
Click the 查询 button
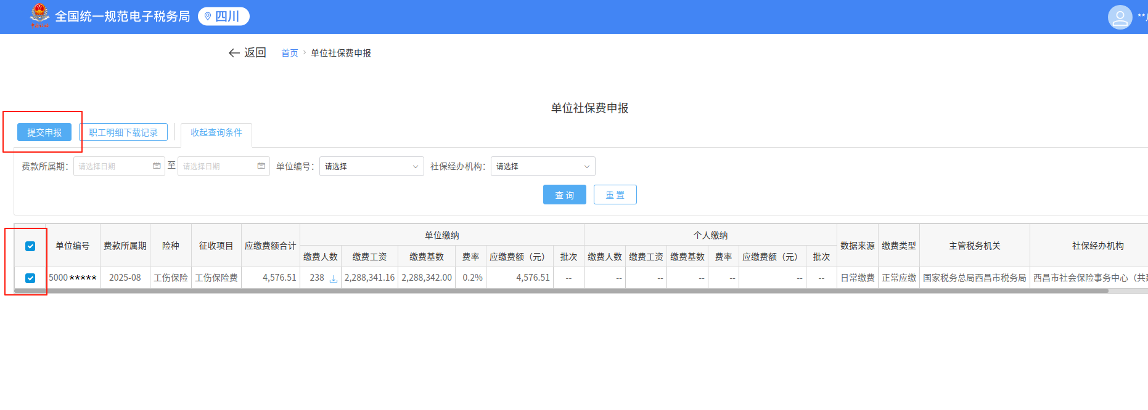[564, 195]
